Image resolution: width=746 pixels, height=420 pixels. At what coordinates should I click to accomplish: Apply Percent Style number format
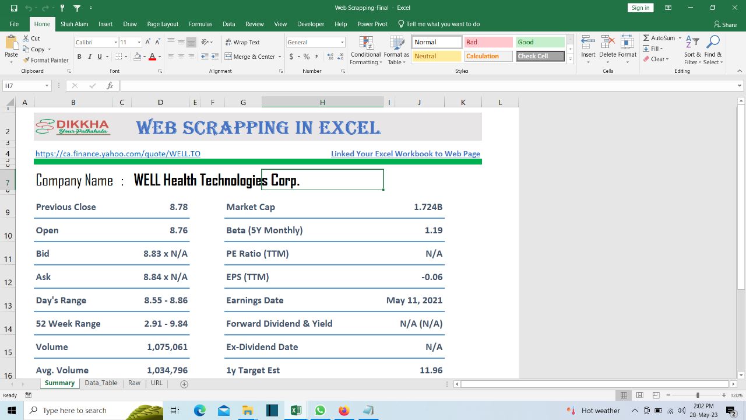(x=307, y=57)
